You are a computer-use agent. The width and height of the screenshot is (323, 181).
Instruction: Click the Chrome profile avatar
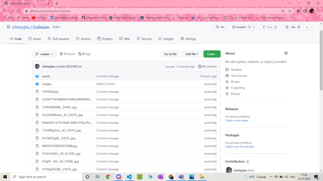311,11
